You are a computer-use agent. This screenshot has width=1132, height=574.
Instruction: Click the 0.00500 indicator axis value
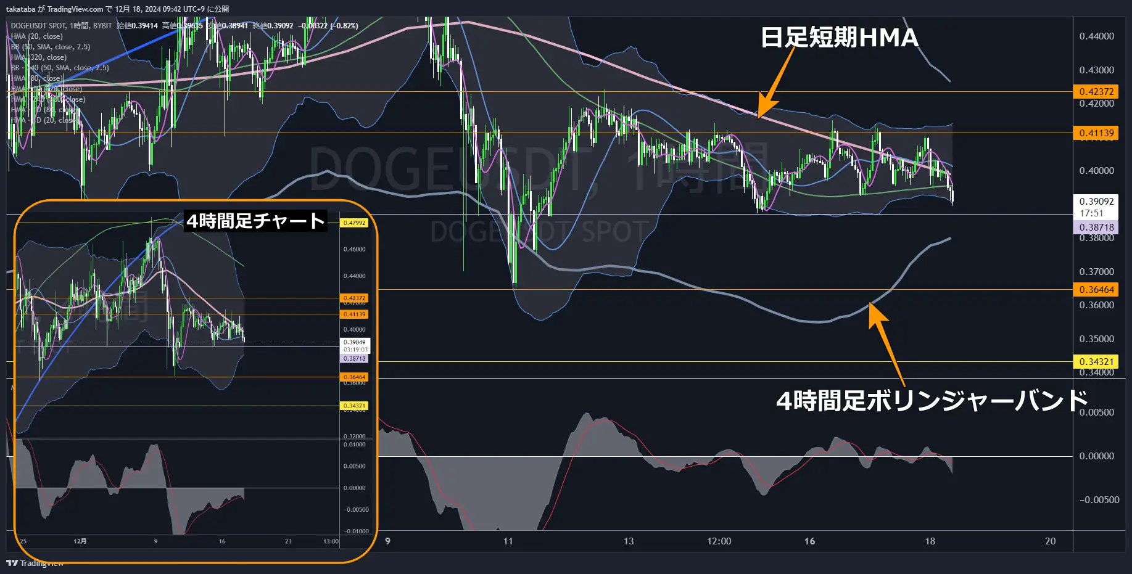pyautogui.click(x=1096, y=412)
